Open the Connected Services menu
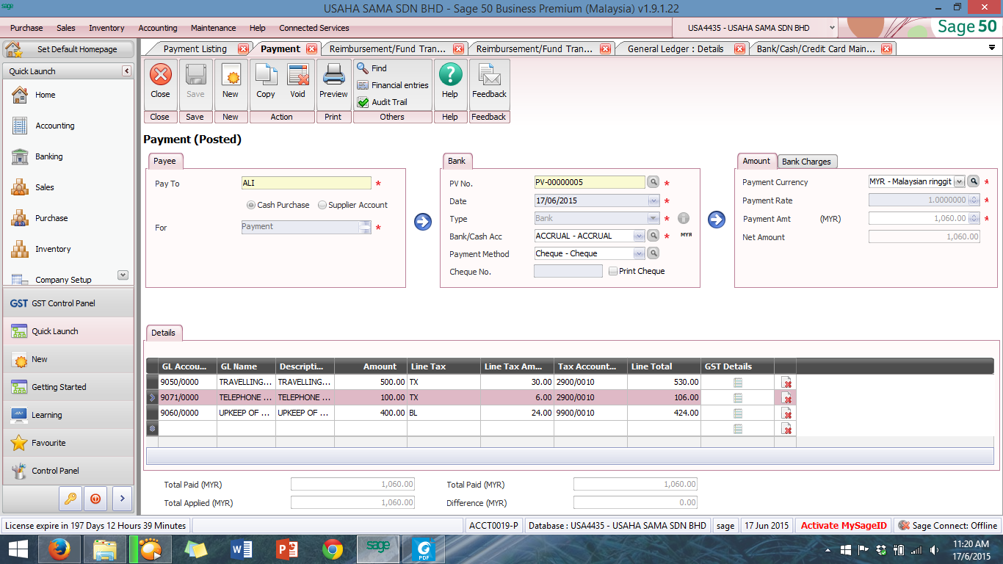1003x564 pixels. 314,28
